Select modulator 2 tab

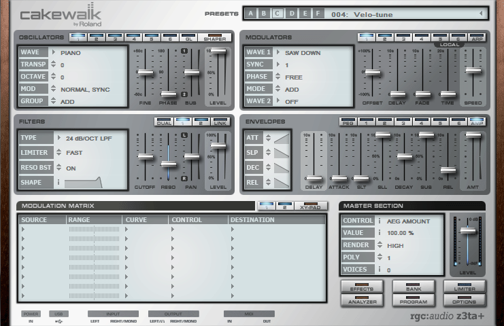point(384,37)
